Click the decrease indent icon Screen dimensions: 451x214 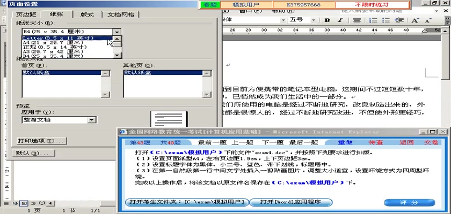(399, 20)
